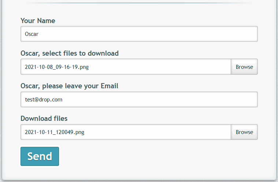Click the "Download files" label
The width and height of the screenshot is (278, 182).
coord(44,119)
